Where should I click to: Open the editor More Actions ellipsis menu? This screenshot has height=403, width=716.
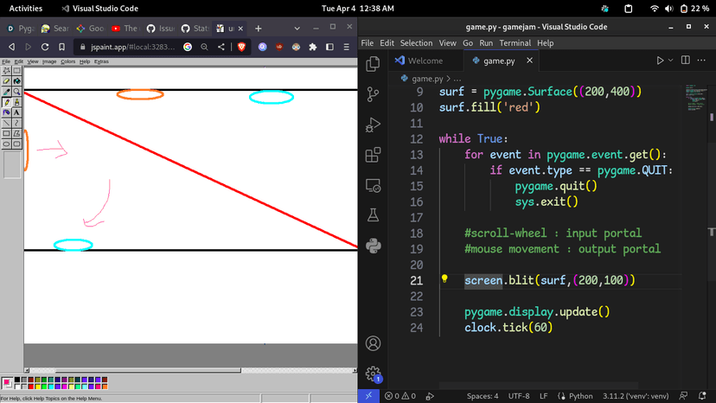click(701, 61)
